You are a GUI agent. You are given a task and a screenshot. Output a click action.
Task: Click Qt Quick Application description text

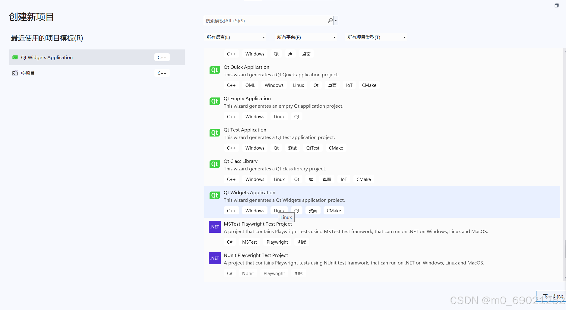[x=281, y=75]
